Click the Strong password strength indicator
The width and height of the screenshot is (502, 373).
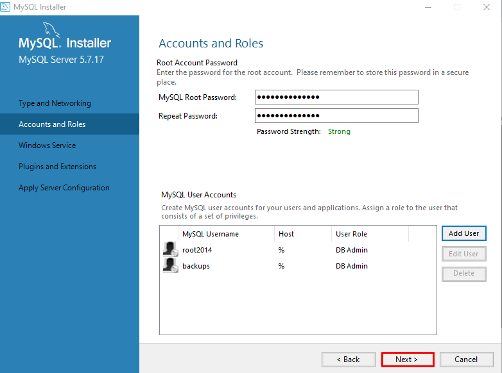point(339,131)
